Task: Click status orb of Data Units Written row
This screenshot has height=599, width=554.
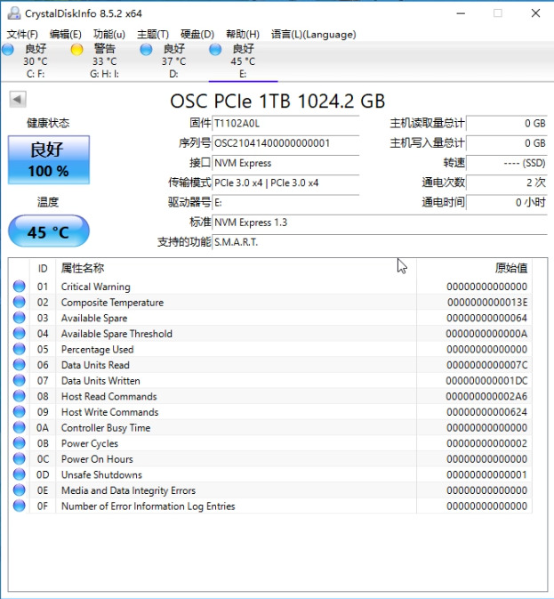Action: click(x=19, y=380)
